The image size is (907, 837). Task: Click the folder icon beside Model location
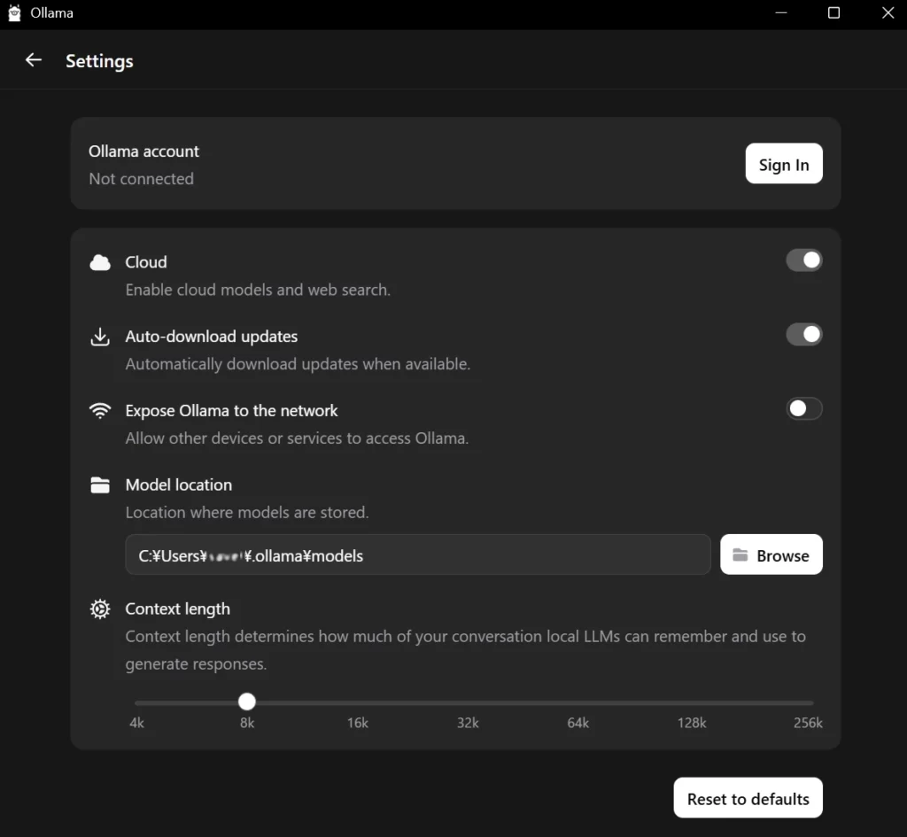100,485
